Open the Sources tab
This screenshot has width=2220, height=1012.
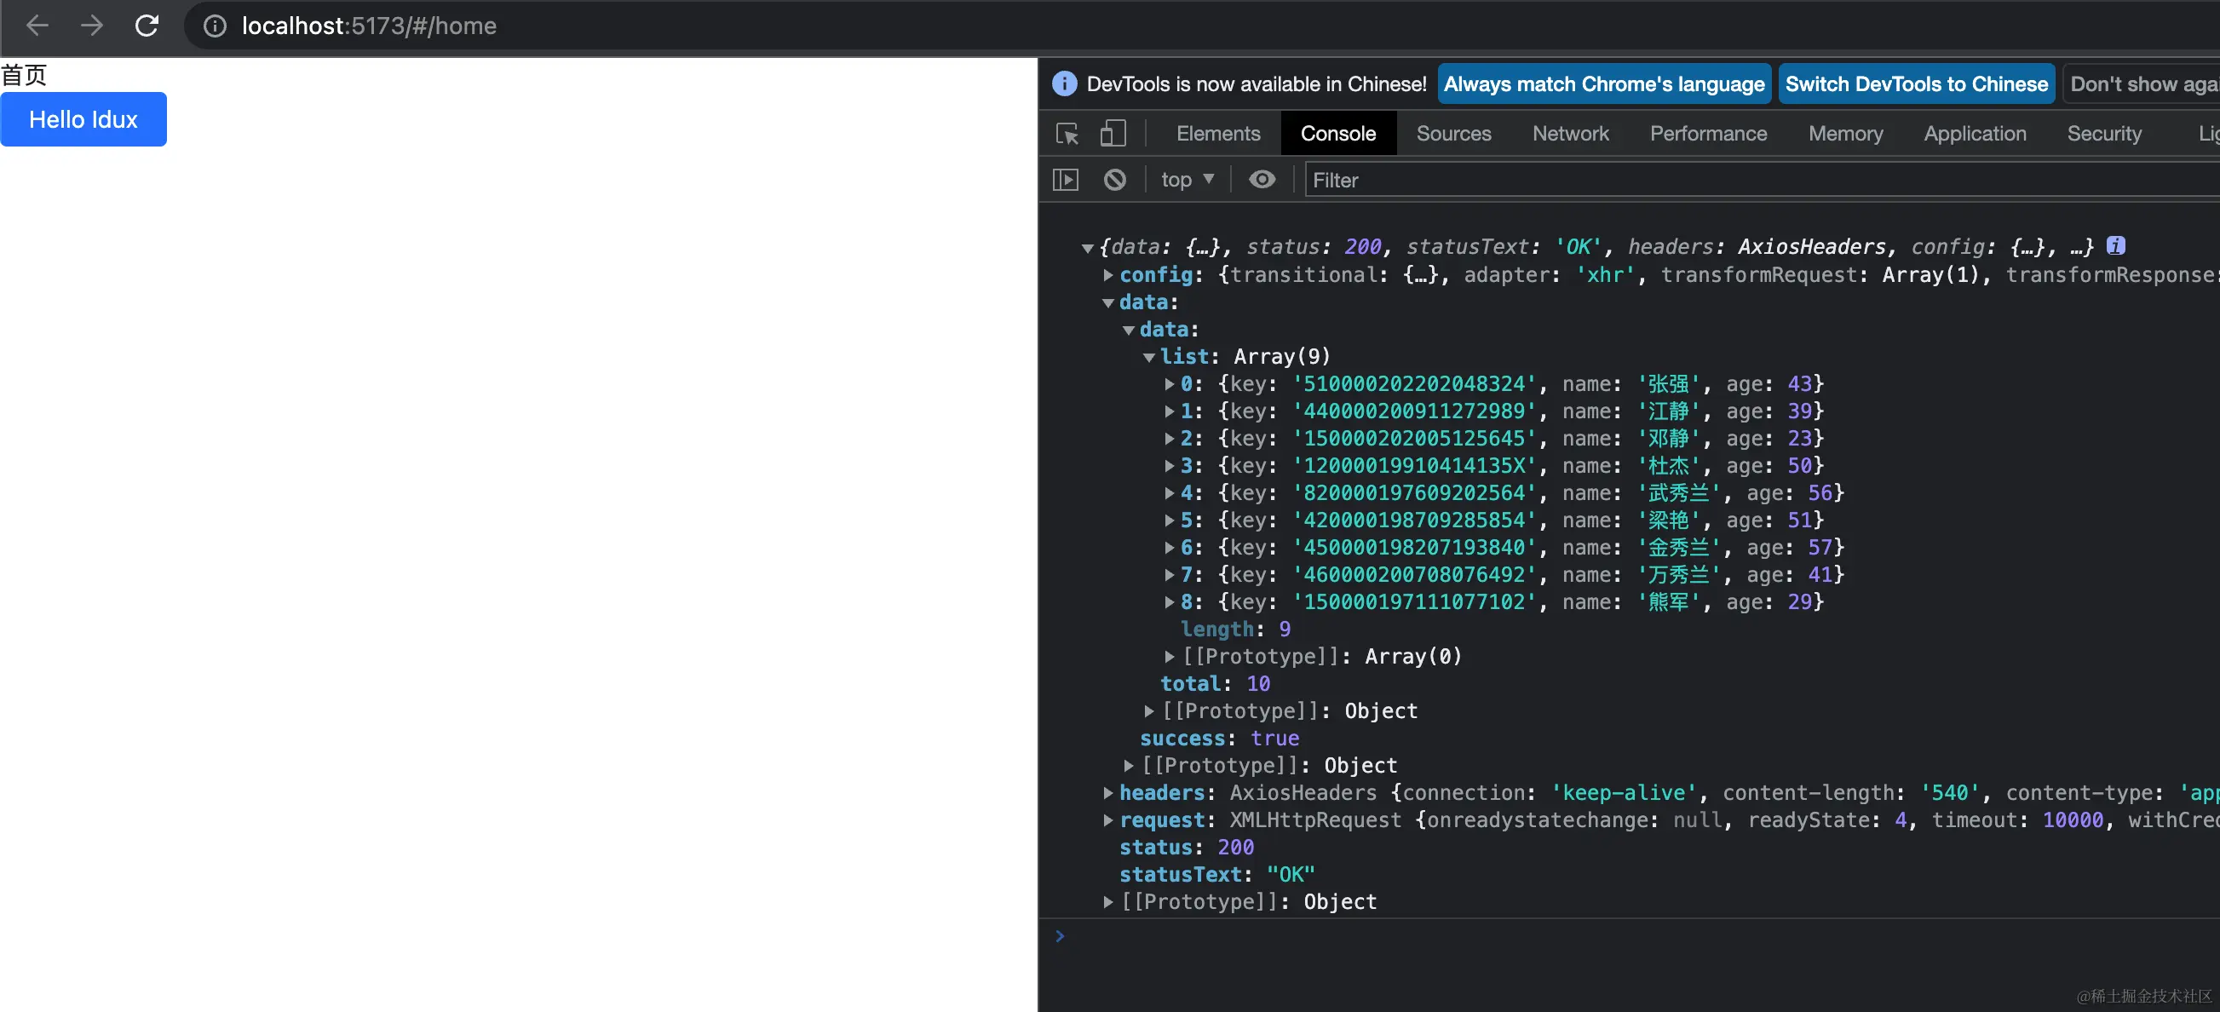pyautogui.click(x=1453, y=134)
